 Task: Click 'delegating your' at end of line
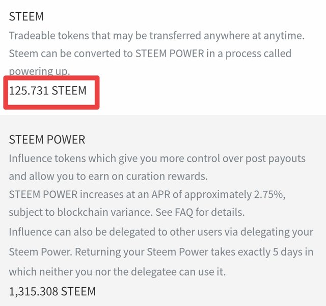pos(277,232)
